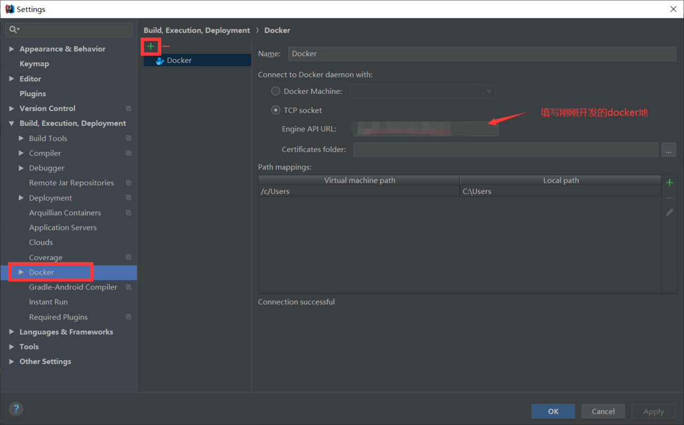
Task: Expand the Editor section arrow
Action: click(x=12, y=79)
